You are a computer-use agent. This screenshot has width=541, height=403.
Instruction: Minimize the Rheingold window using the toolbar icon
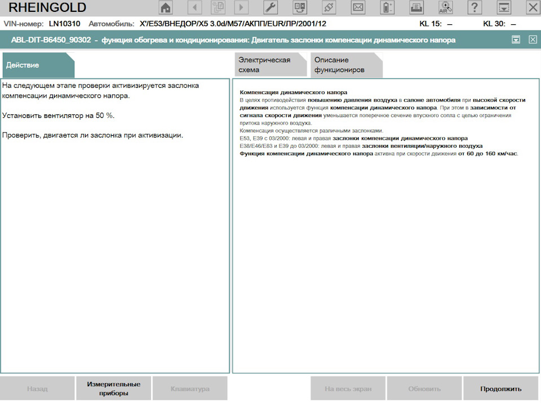[504, 7]
